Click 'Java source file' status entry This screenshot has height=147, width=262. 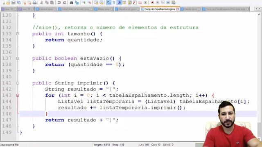[x=9, y=145]
